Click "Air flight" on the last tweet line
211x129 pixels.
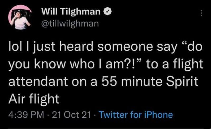(34, 99)
